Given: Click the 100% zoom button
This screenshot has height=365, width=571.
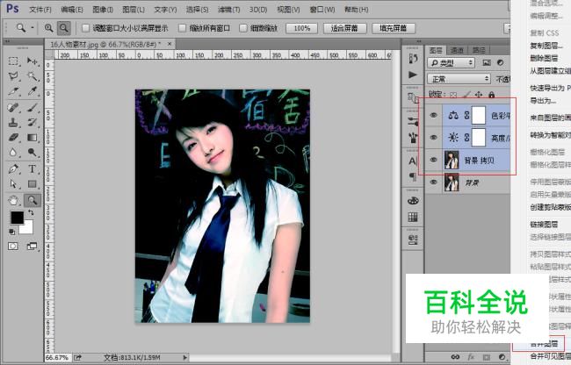Looking at the screenshot, I should click(301, 28).
